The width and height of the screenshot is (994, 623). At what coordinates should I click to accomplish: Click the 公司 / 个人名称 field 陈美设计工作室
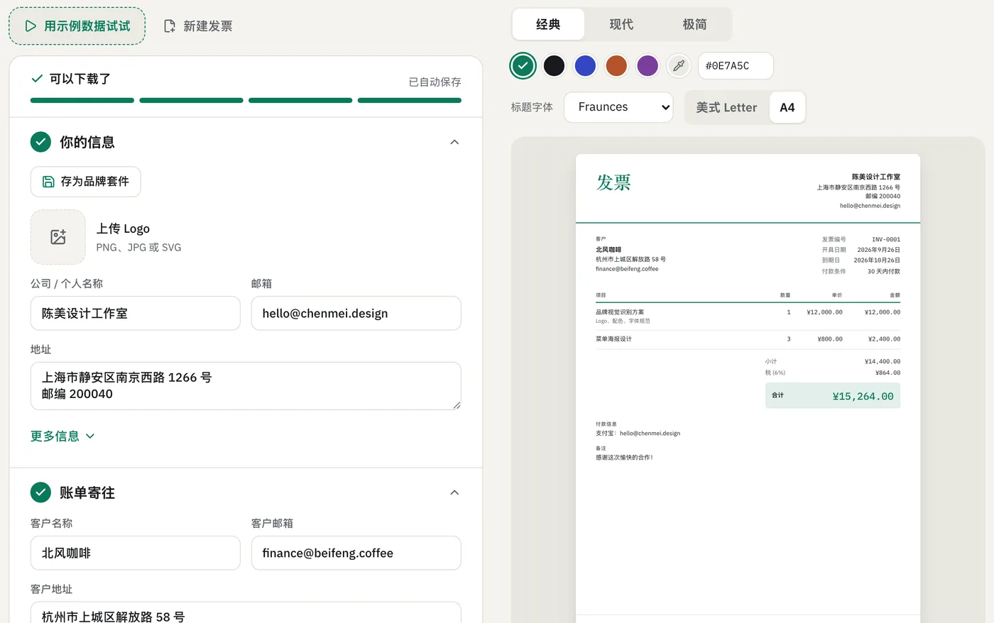136,314
